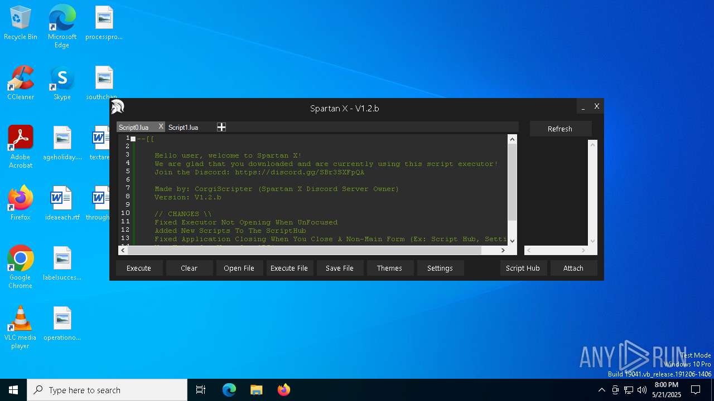The image size is (714, 401).
Task: Open File Explorer from the taskbar
Action: coord(256,390)
